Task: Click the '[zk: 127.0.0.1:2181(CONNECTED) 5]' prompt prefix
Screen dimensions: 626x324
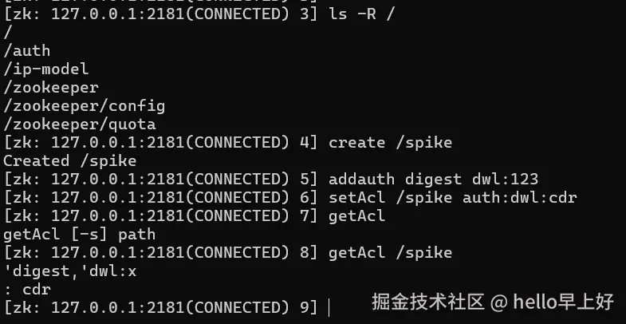Action: click(x=161, y=180)
